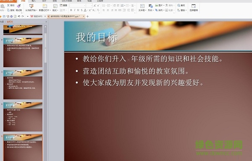Click the font color A icon
252x161 pixels.
pos(85,10)
